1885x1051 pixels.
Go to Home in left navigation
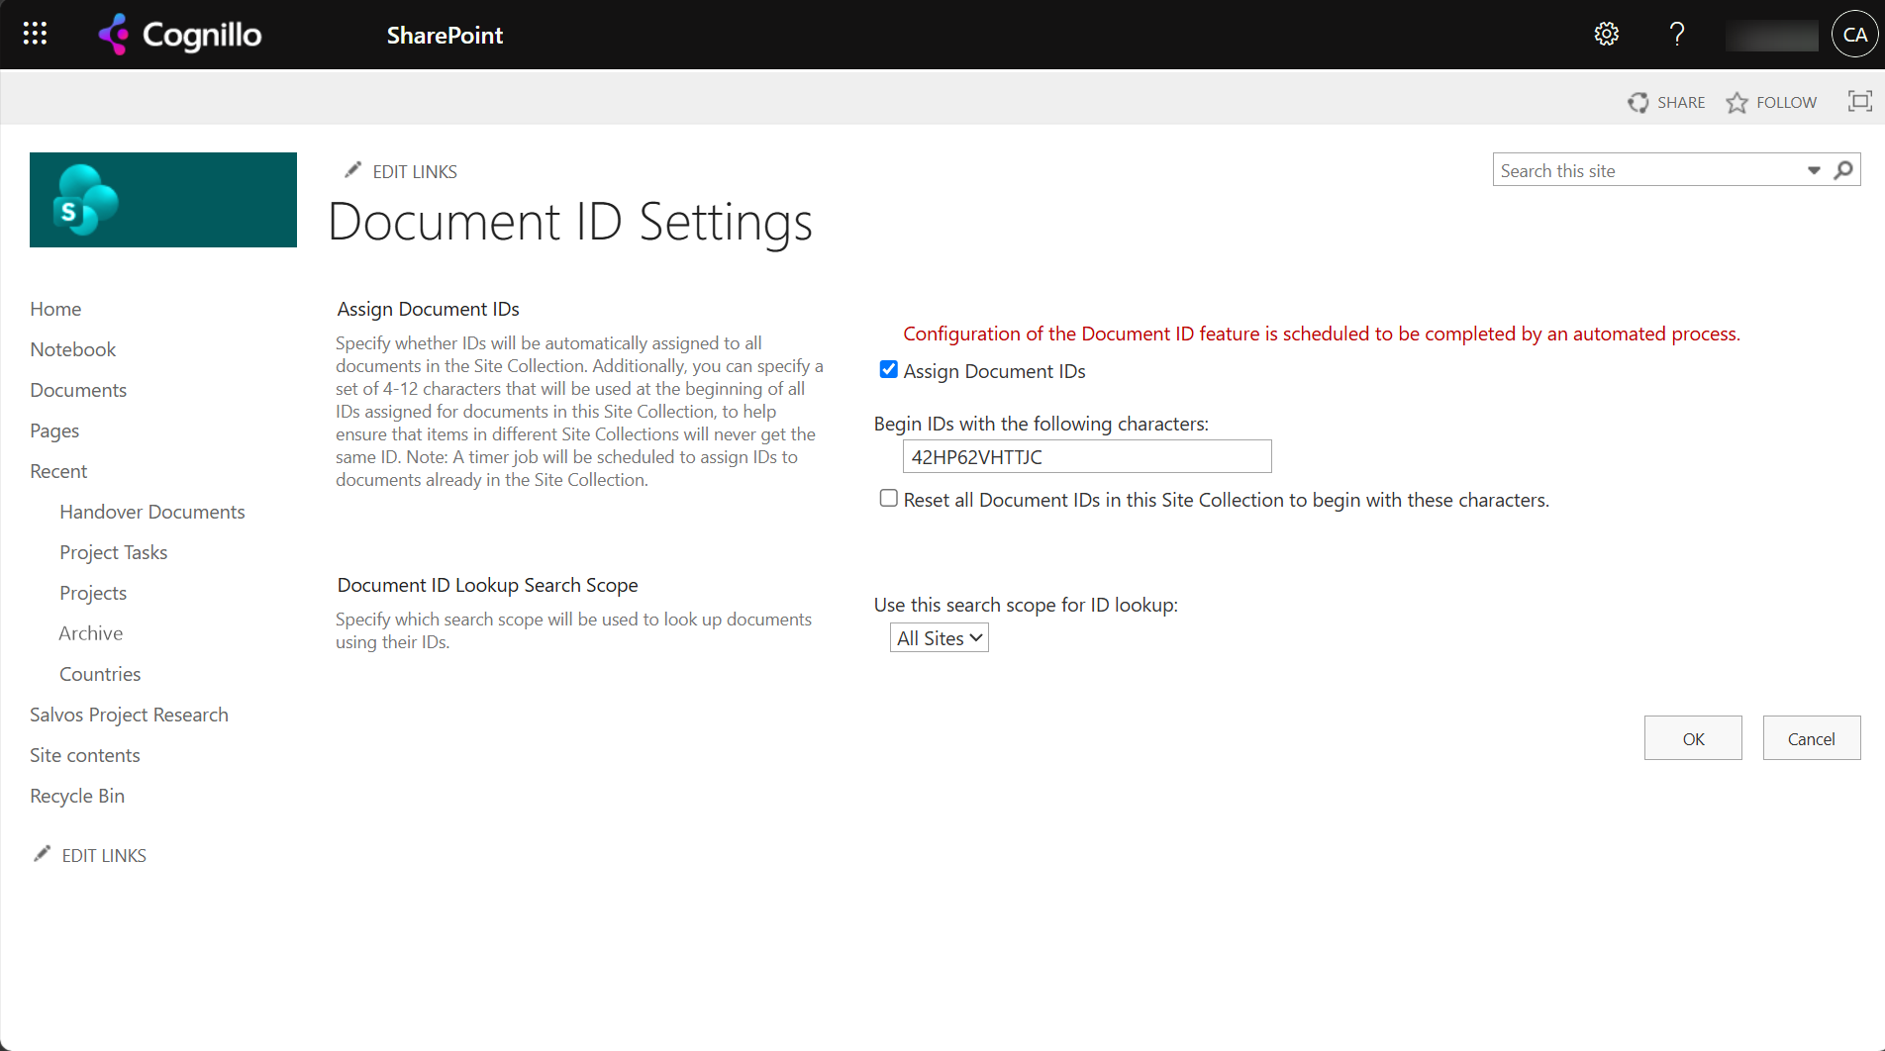55,309
